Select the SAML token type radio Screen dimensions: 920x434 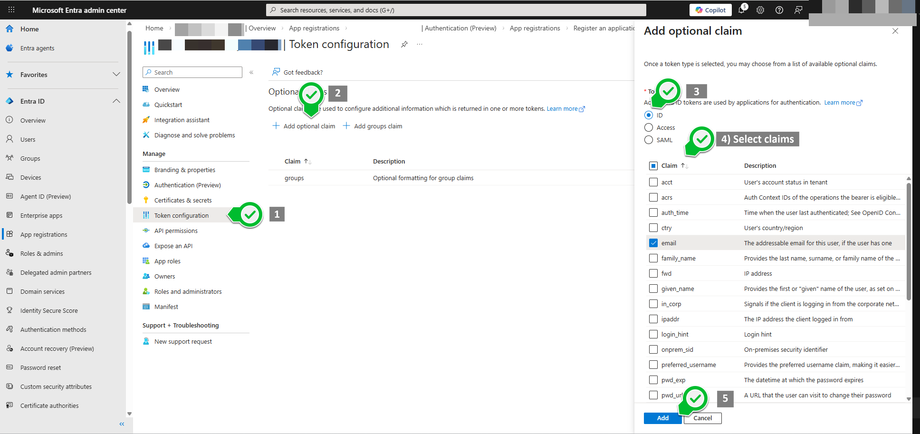point(649,140)
